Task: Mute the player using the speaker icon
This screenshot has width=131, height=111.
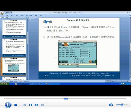Action: point(111,105)
